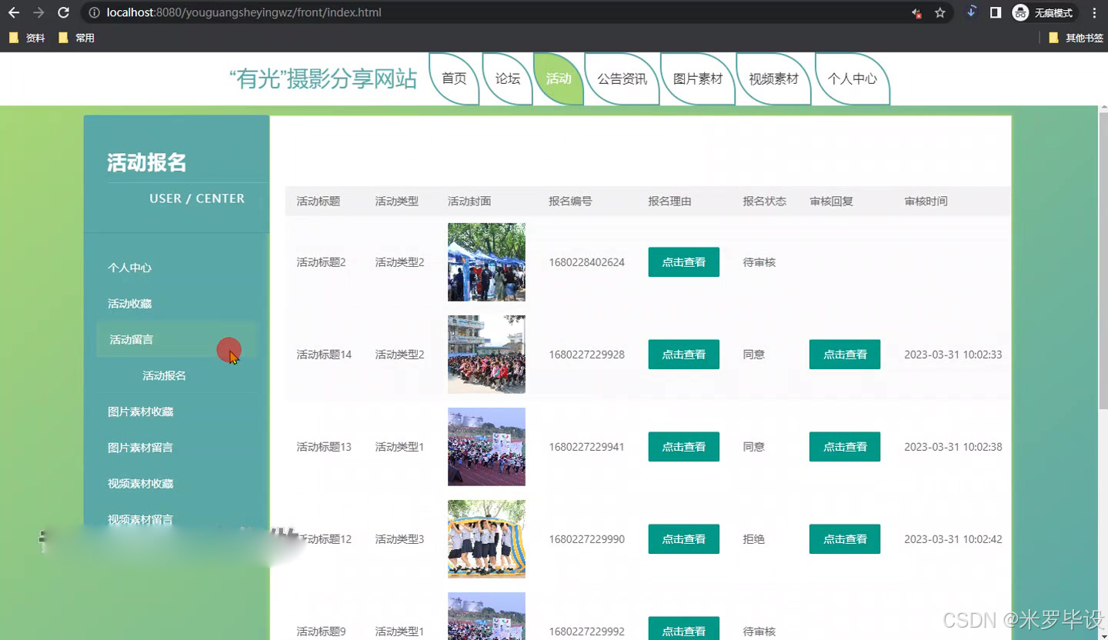Open the 常用 bookmark folder

[76, 38]
